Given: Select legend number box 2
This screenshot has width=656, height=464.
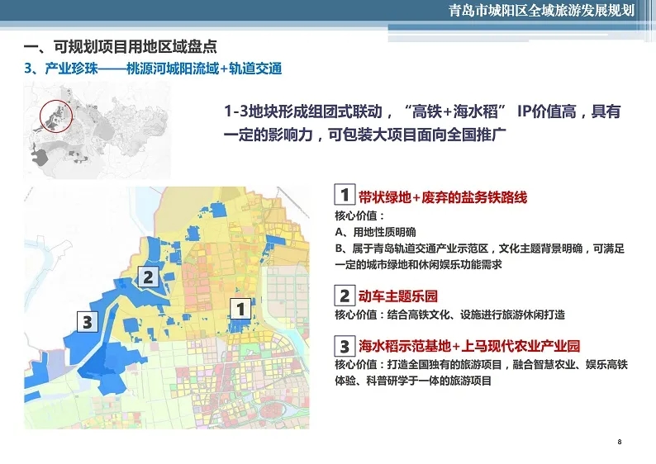Looking at the screenshot, I should [345, 296].
